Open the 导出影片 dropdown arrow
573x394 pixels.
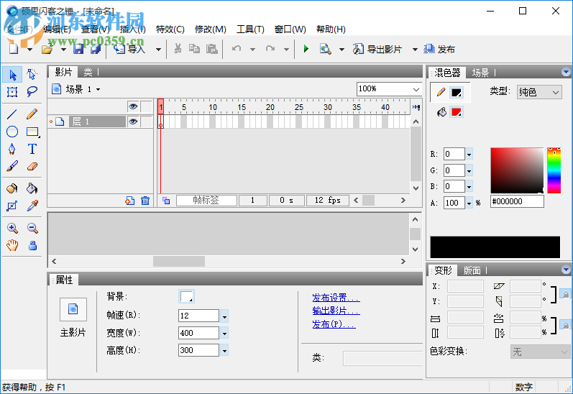(x=415, y=50)
